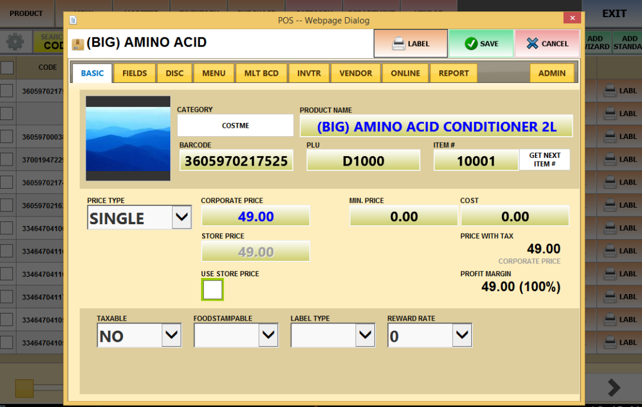Click the first row's LABL printer icon

(x=609, y=91)
